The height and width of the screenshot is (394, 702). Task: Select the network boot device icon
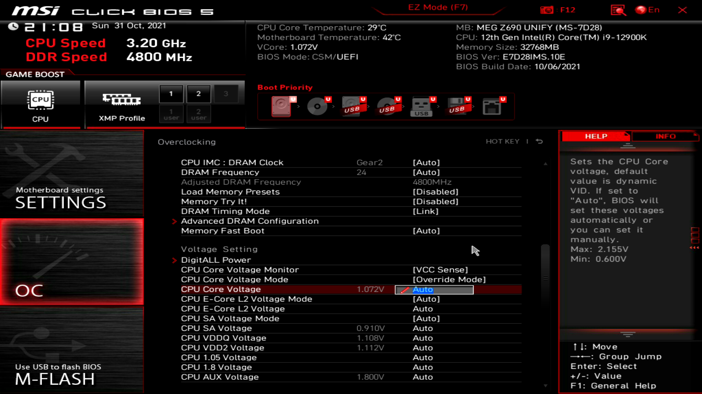[x=494, y=106]
